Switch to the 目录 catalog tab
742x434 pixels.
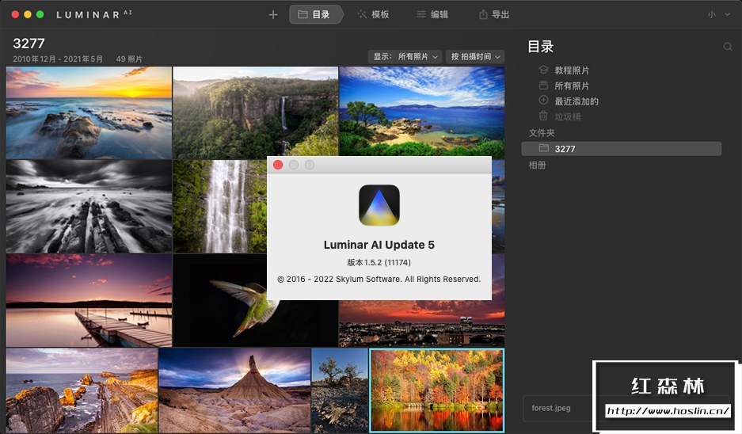click(x=315, y=15)
